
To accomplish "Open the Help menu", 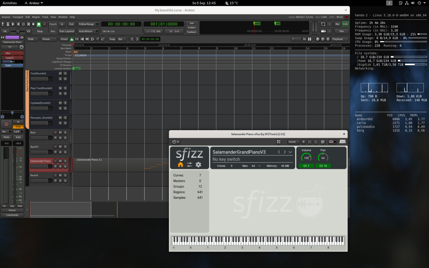I will point(72,17).
